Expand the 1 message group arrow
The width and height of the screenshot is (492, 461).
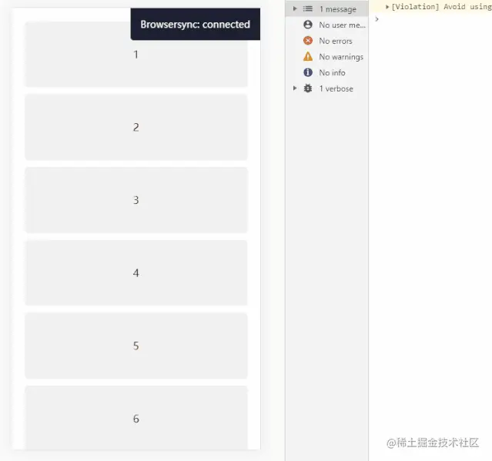point(295,8)
